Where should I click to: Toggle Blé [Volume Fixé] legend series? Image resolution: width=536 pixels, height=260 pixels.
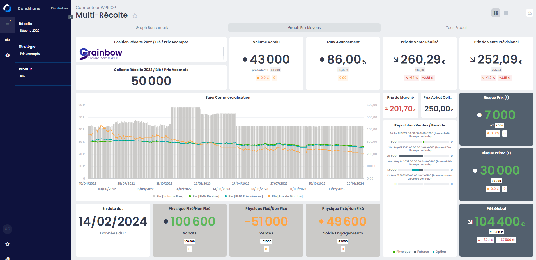[168, 196]
